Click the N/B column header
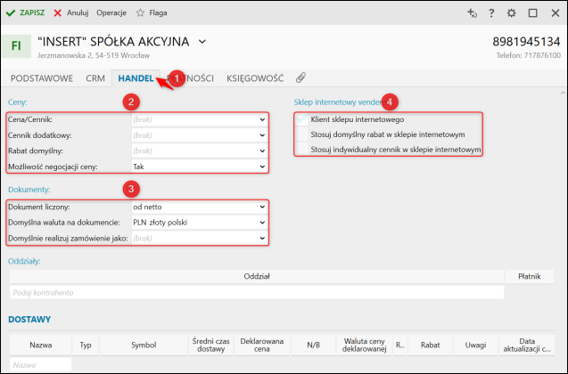This screenshot has width=568, height=374. coord(313,346)
